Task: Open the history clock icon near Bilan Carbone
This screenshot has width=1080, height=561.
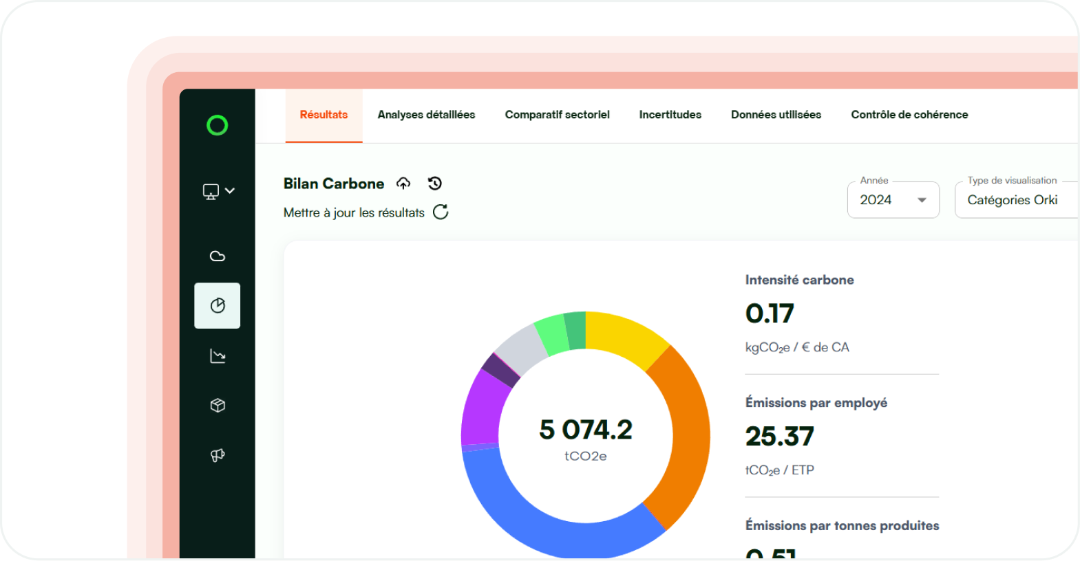Action: click(x=435, y=184)
